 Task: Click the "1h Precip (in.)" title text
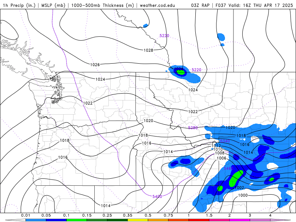tap(19, 5)
